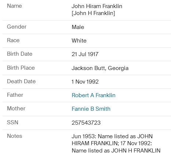Click the SSN number 257543723

tap(86, 123)
